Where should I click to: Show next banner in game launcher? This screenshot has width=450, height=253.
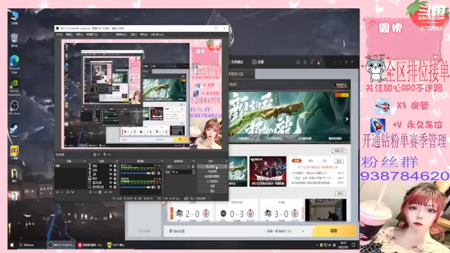(346, 119)
